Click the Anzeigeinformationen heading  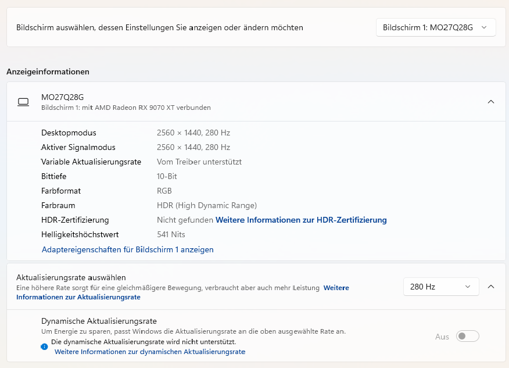click(48, 72)
